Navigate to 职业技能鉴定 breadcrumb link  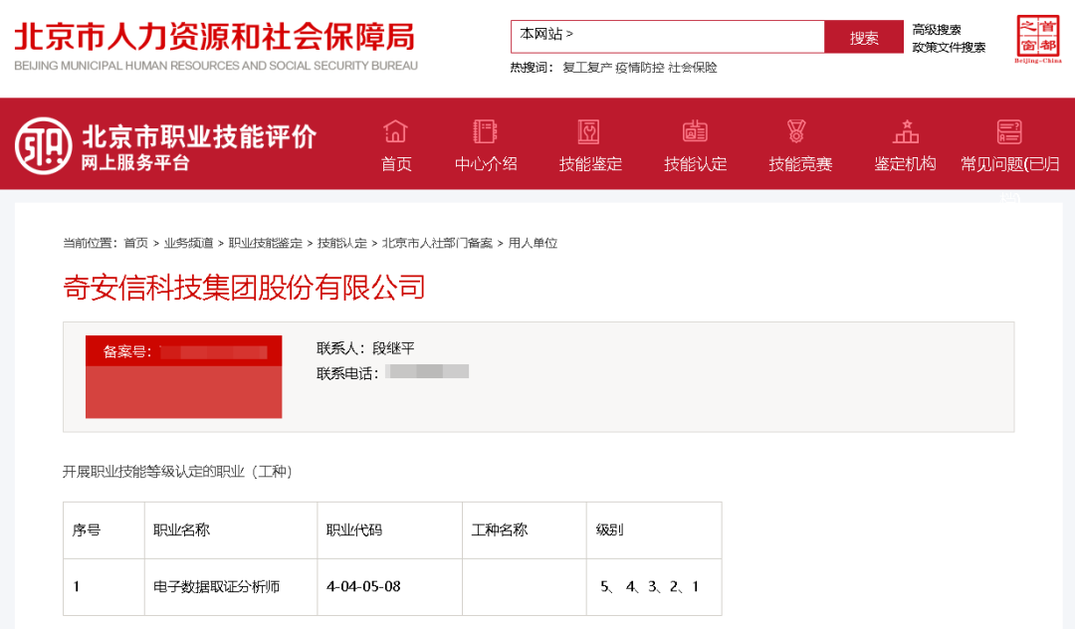click(265, 243)
